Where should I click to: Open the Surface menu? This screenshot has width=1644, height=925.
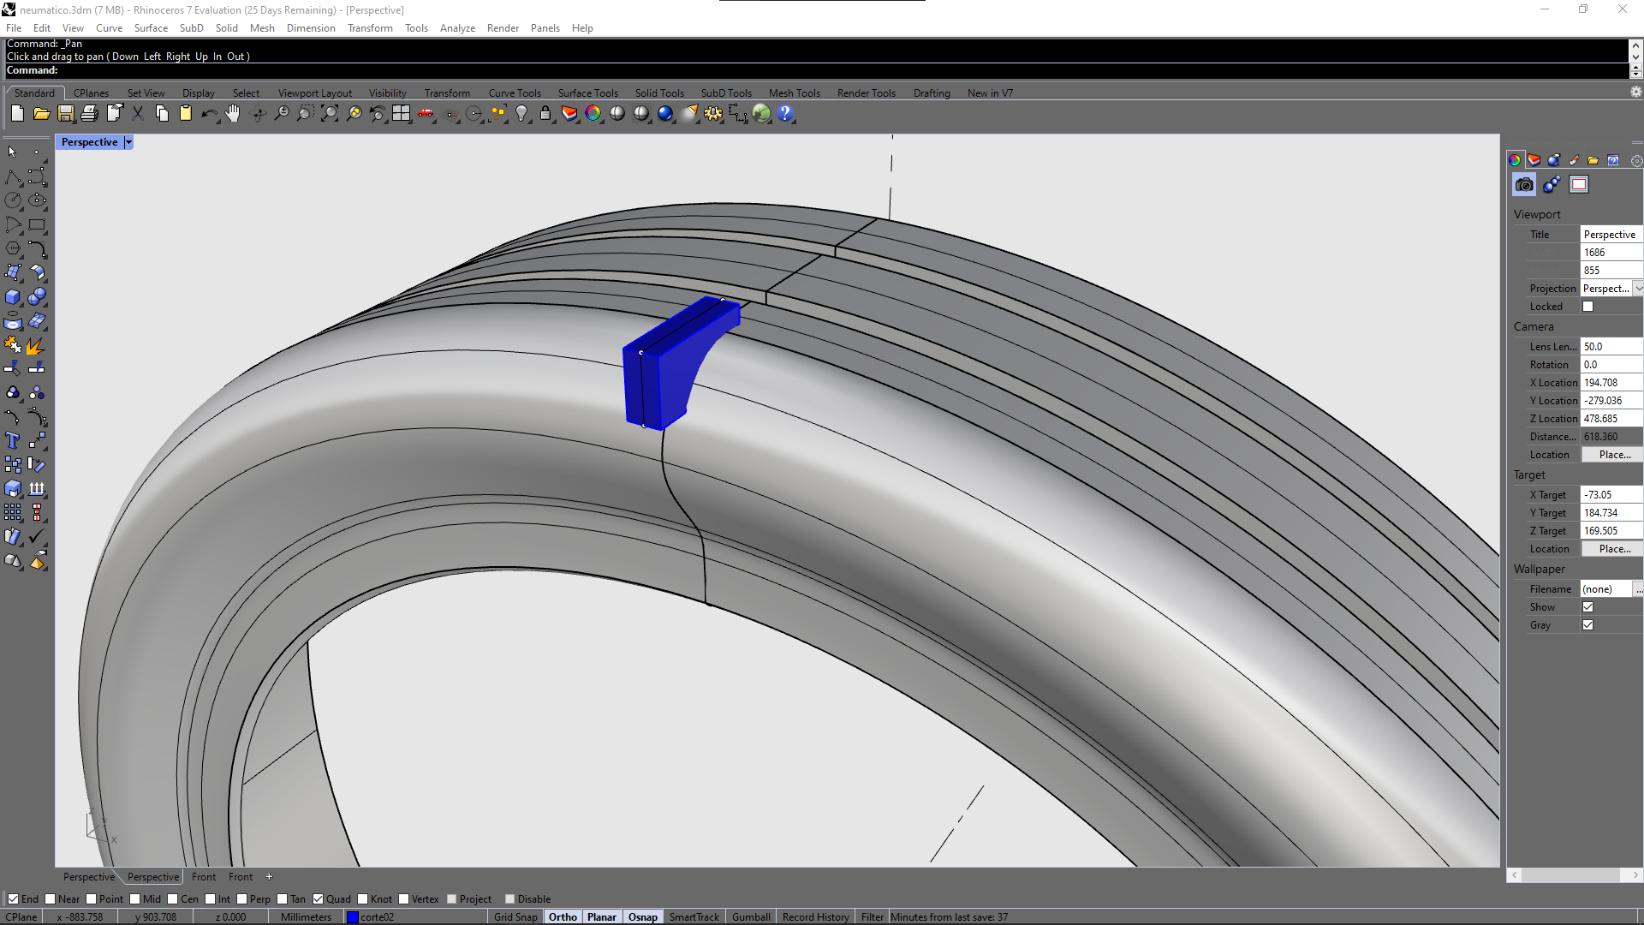click(151, 28)
